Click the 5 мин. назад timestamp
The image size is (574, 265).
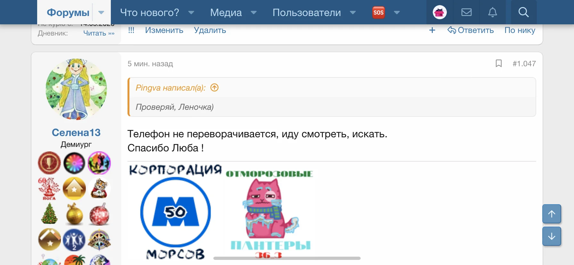click(x=150, y=64)
